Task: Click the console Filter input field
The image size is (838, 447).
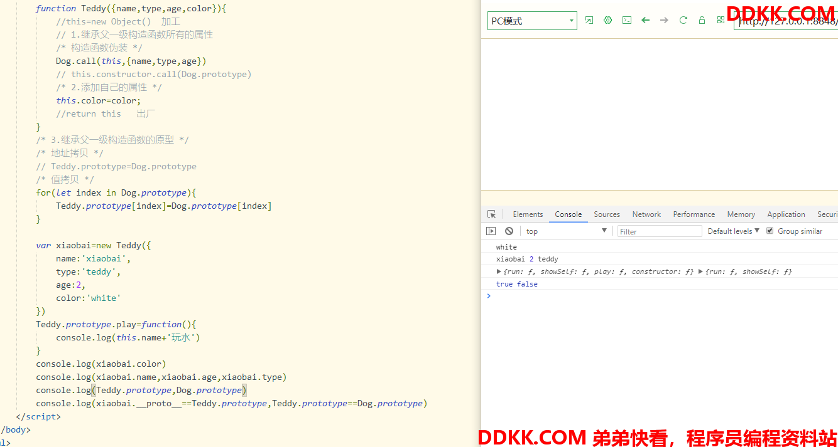Action: point(660,231)
